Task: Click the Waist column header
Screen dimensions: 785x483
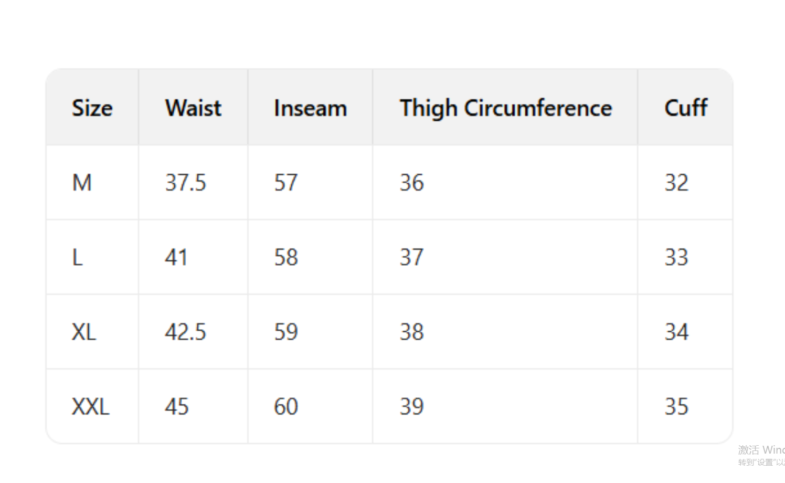Action: [x=193, y=108]
